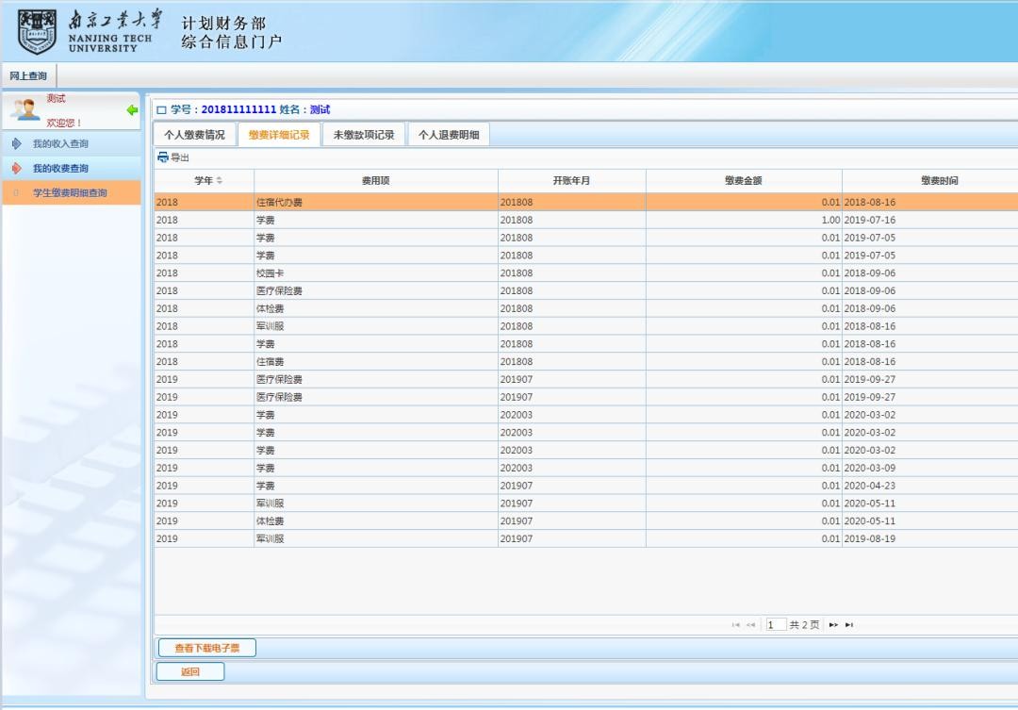Collapse 我的收费查询 sidebar section
The height and width of the screenshot is (710, 1018).
[60, 169]
